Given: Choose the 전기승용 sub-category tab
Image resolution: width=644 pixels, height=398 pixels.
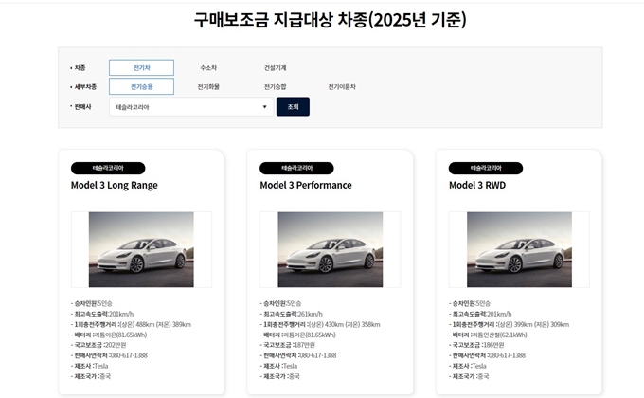Looking at the screenshot, I should pyautogui.click(x=141, y=87).
